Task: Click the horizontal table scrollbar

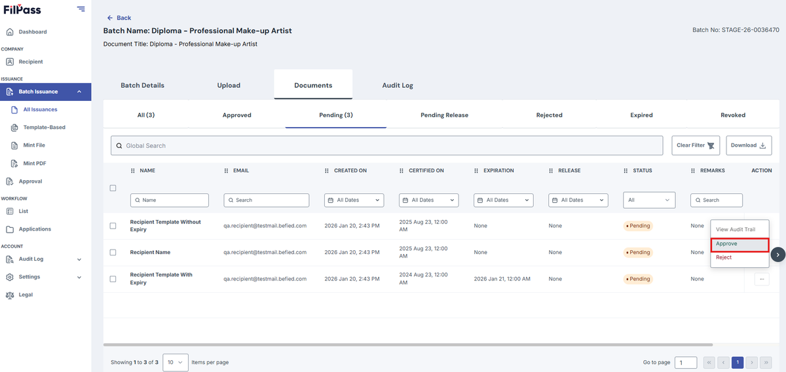Action: (408, 344)
